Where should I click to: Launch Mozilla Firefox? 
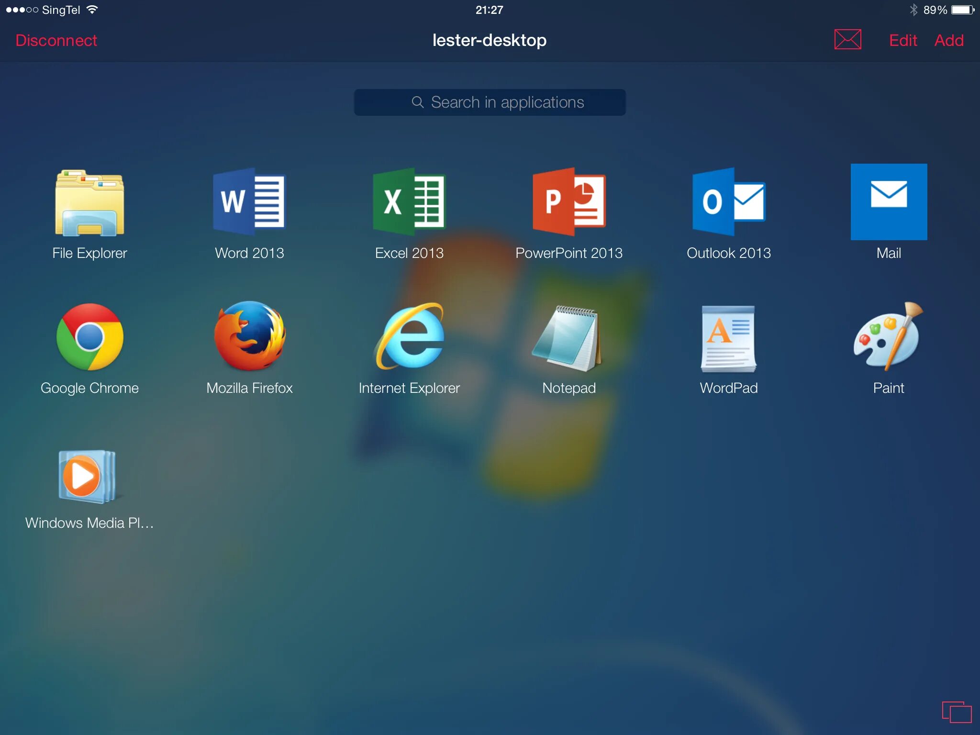pyautogui.click(x=249, y=336)
